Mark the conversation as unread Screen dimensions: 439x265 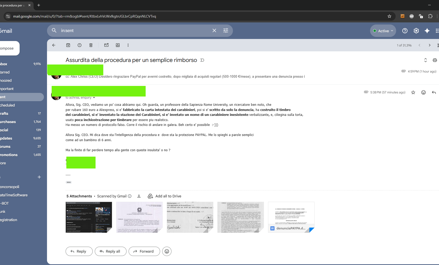pos(106,45)
